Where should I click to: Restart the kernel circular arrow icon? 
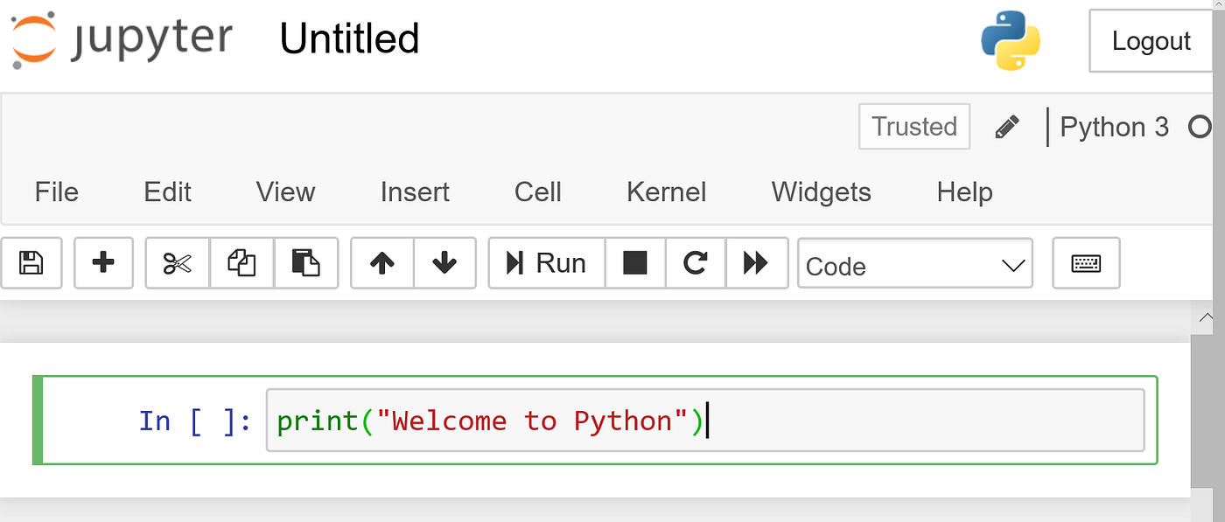pos(696,262)
